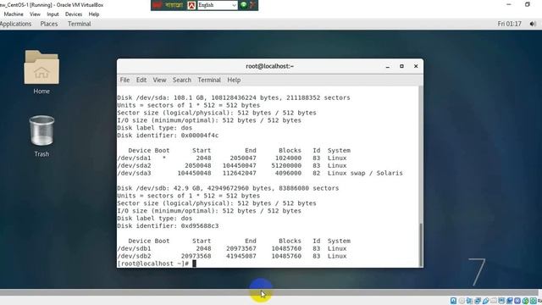Viewport: 542px width, 305px height.
Task: Click the shared folders status icon
Action: tap(494, 301)
